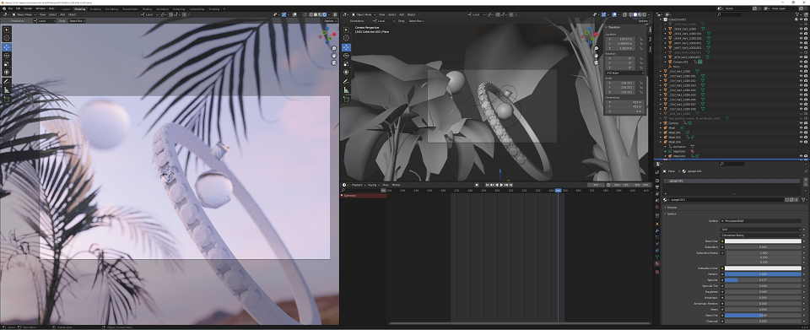
Task: Open the Base Color swatch
Action: [x=763, y=241]
